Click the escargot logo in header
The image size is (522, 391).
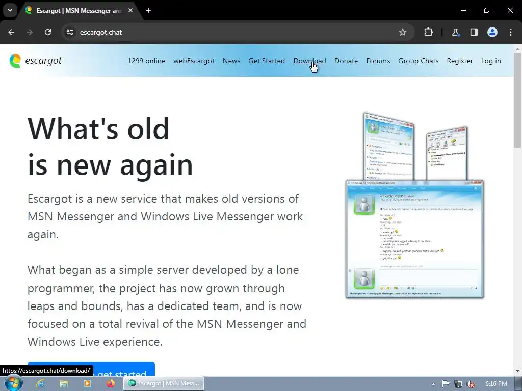pyautogui.click(x=36, y=61)
